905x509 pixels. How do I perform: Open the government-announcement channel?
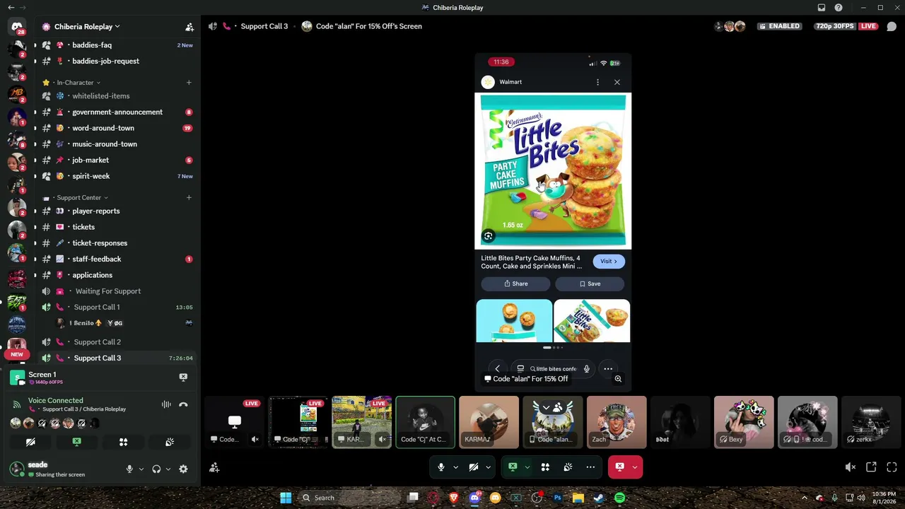click(x=117, y=112)
